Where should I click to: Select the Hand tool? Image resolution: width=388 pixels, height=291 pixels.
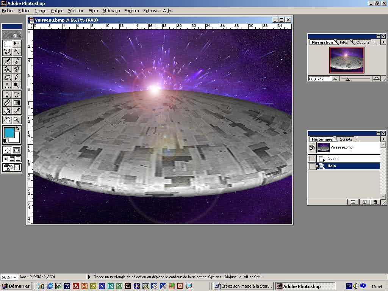point(7,120)
